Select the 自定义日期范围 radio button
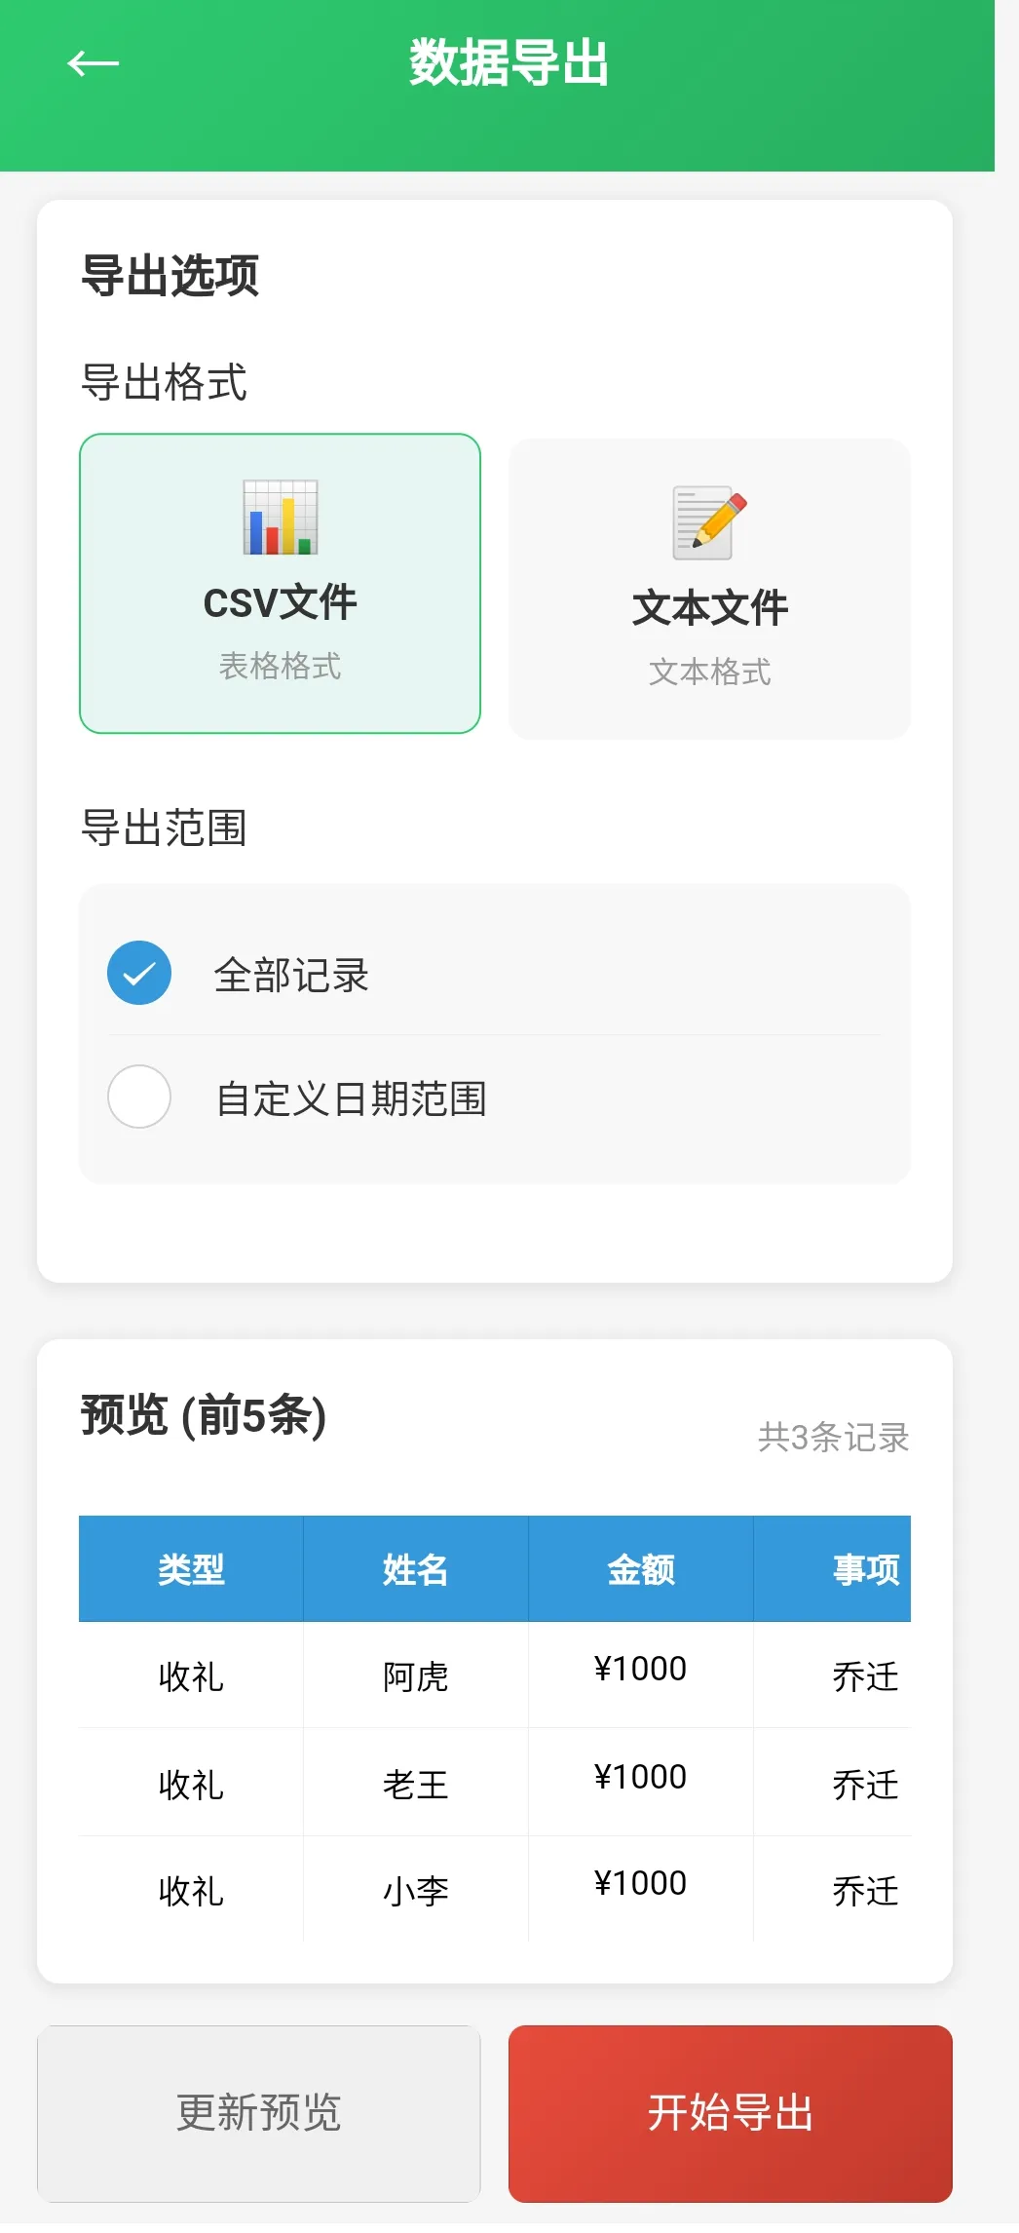 [x=139, y=1097]
